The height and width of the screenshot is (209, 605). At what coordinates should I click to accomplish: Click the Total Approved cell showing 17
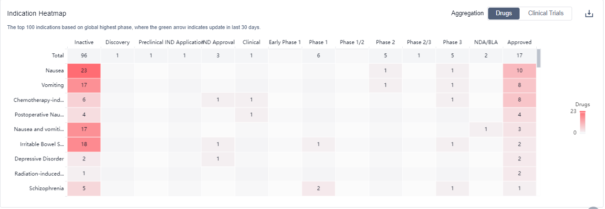click(x=519, y=56)
